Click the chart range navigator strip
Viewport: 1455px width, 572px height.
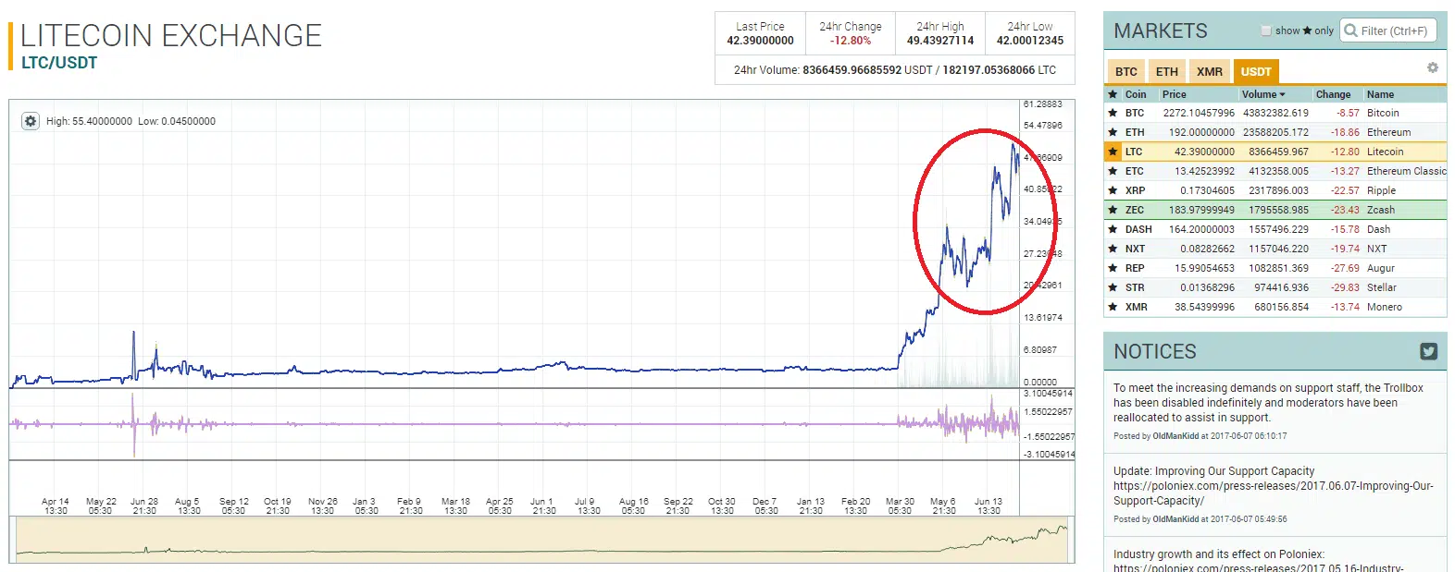click(x=541, y=540)
